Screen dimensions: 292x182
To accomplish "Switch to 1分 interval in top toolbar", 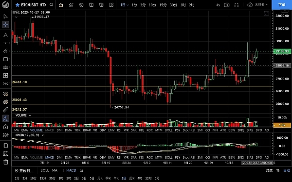I will pos(134,5).
